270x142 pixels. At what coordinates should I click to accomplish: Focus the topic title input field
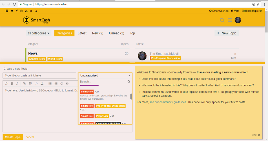tap(39, 75)
